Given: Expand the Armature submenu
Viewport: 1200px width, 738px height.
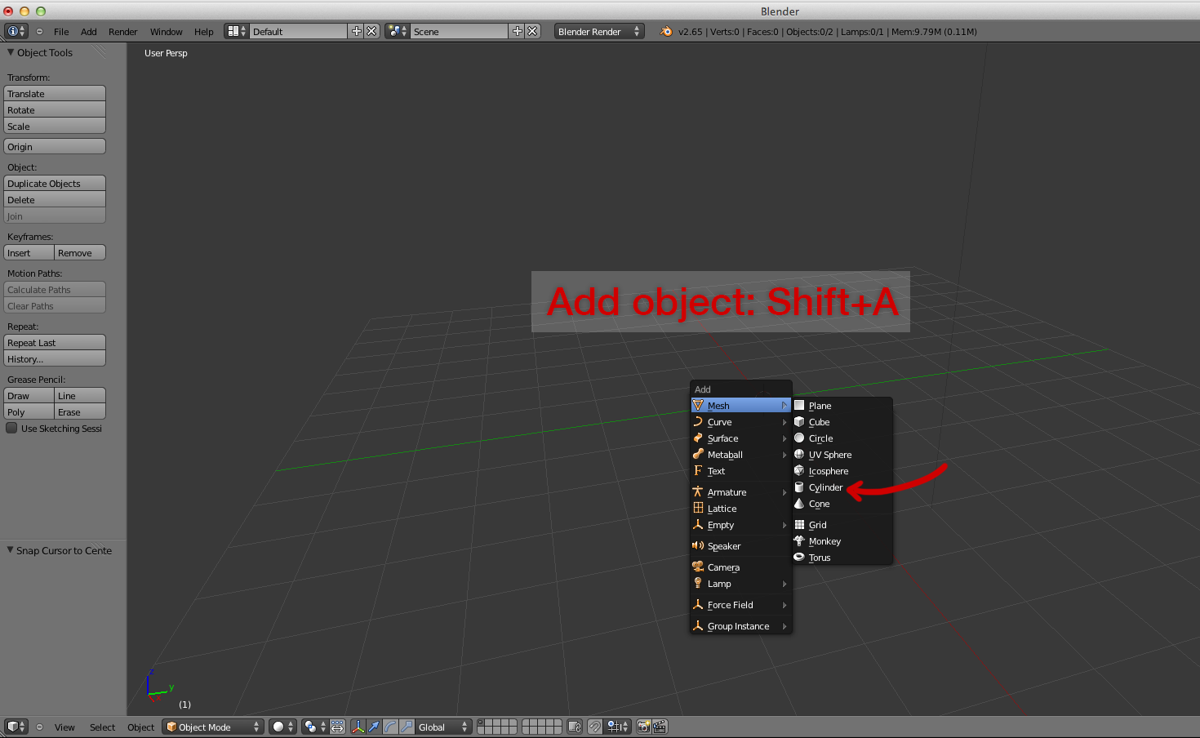Looking at the screenshot, I should click(x=740, y=492).
